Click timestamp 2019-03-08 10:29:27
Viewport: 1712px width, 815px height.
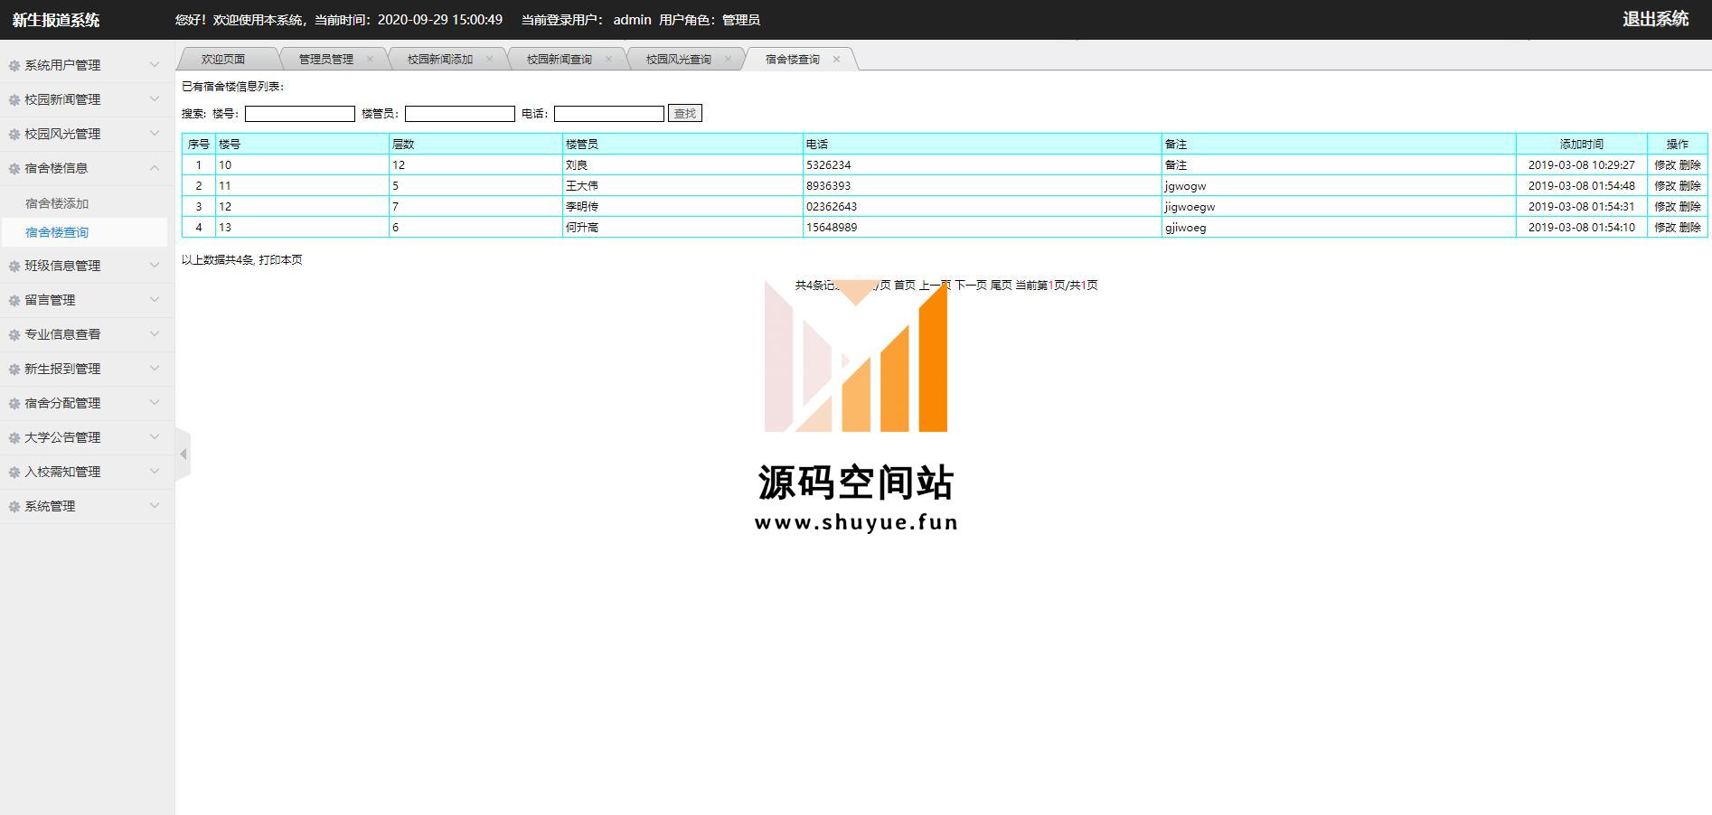coord(1582,164)
